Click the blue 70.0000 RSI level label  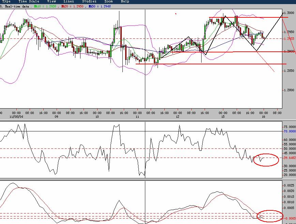pyautogui.click(x=290, y=131)
